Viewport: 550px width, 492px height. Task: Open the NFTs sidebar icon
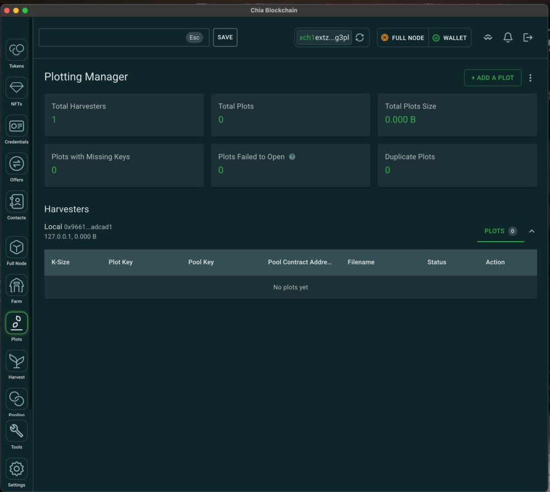(x=16, y=88)
